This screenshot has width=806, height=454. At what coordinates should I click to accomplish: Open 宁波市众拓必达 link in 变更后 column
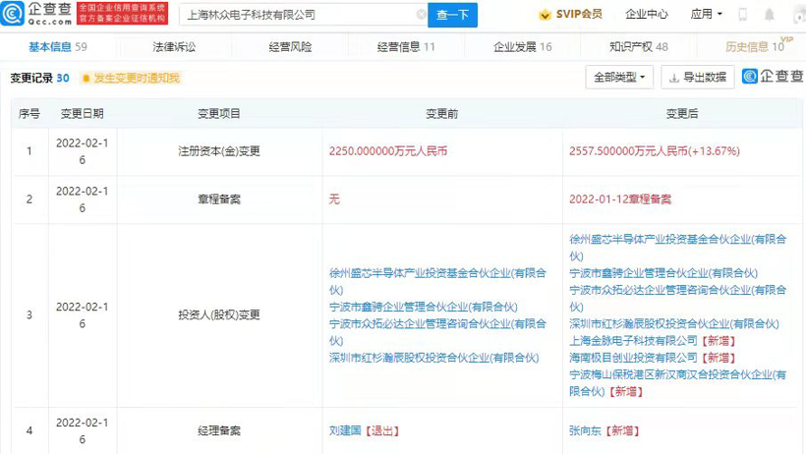pos(677,298)
